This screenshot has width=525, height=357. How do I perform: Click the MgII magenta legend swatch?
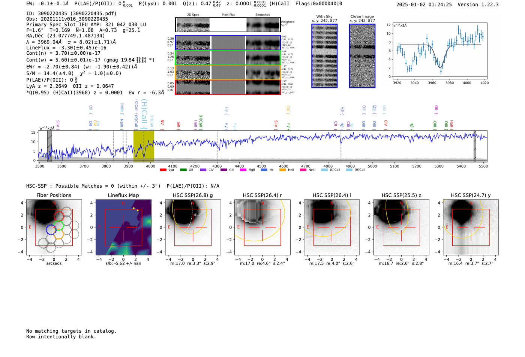point(243,170)
